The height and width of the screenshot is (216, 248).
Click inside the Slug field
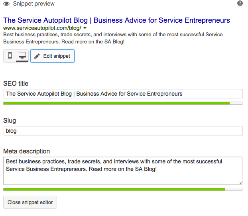point(123,131)
